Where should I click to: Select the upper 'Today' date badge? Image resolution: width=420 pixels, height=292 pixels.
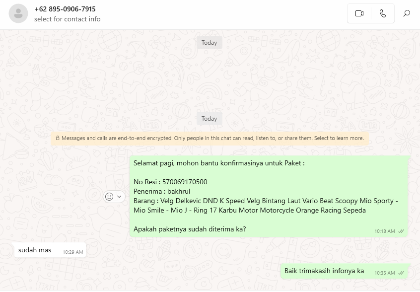(x=209, y=43)
